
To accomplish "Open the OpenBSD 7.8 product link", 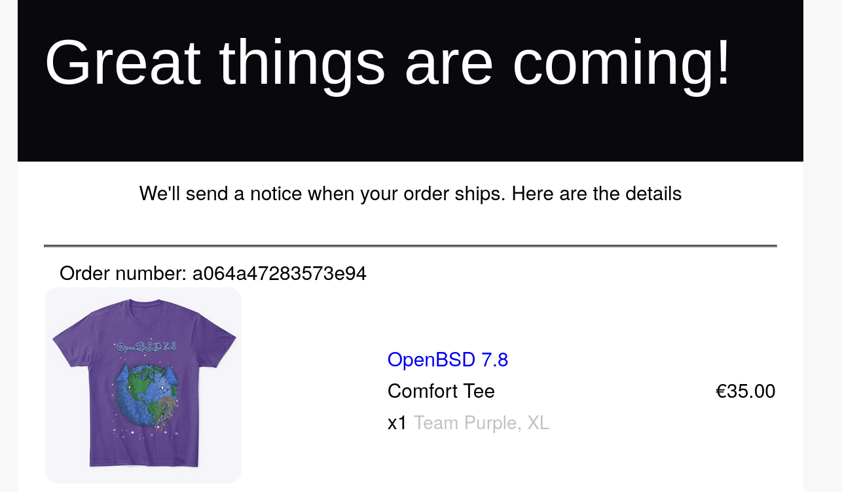I will tap(447, 360).
